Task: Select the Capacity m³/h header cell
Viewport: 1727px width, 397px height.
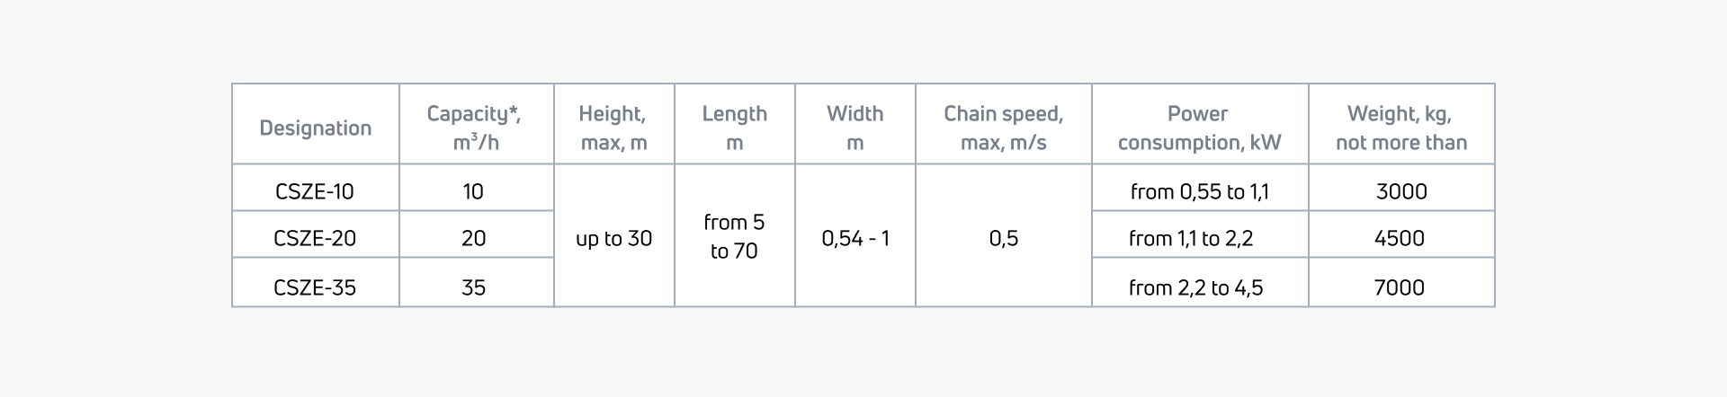Action: pos(474,128)
